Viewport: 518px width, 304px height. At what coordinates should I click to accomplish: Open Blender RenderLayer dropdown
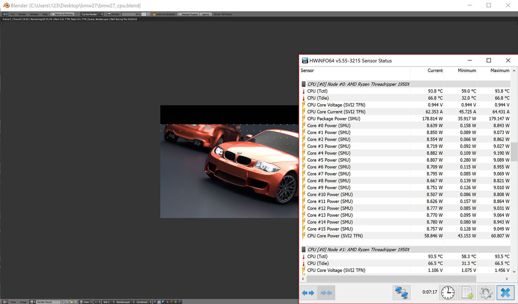(x=125, y=302)
